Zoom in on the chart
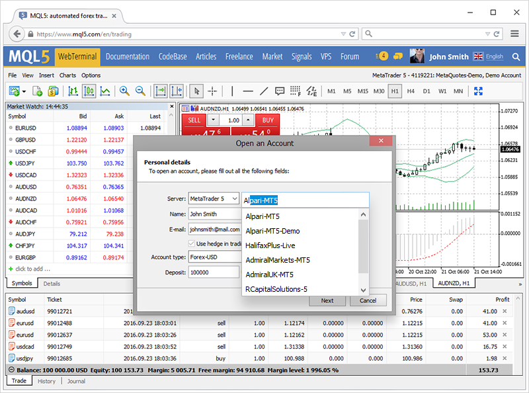 pyautogui.click(x=125, y=92)
